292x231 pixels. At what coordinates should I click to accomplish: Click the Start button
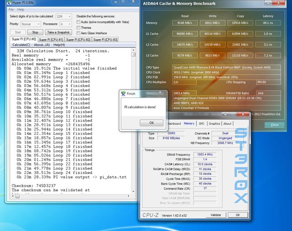coord(18,32)
